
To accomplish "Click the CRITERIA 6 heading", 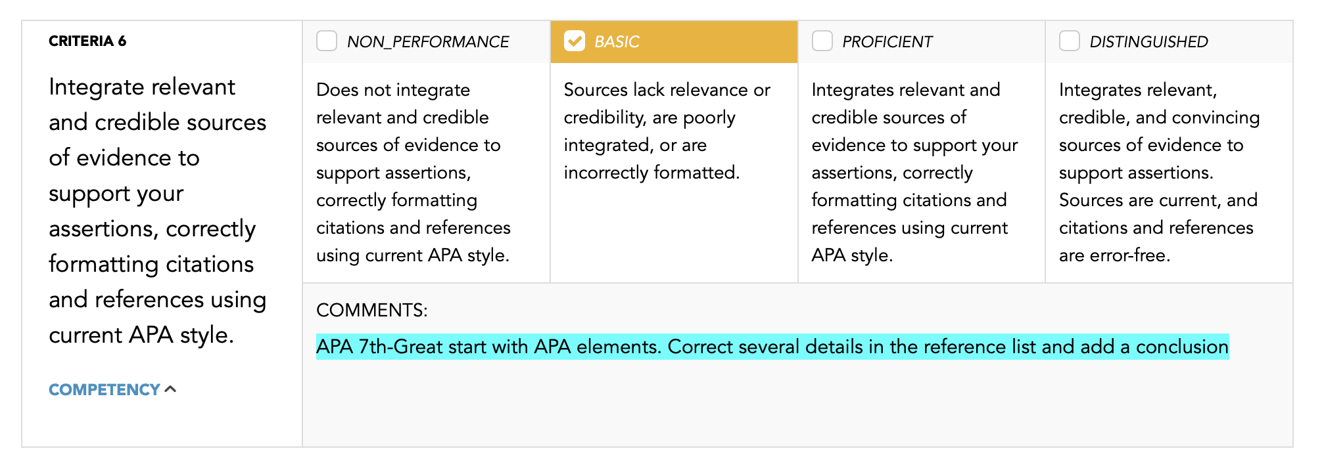I will click(x=87, y=41).
